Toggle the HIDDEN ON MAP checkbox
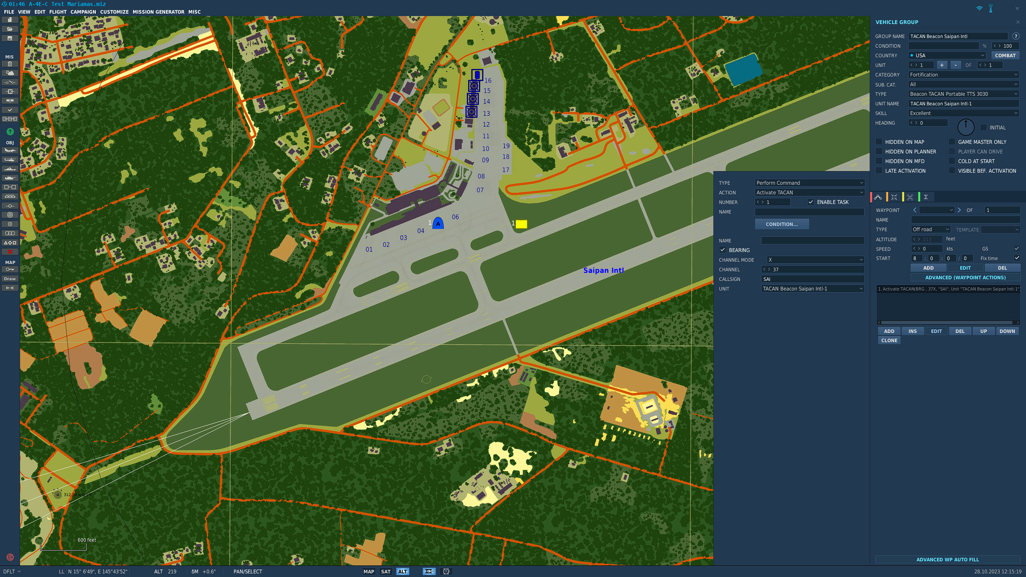The height and width of the screenshot is (577, 1026). [879, 142]
